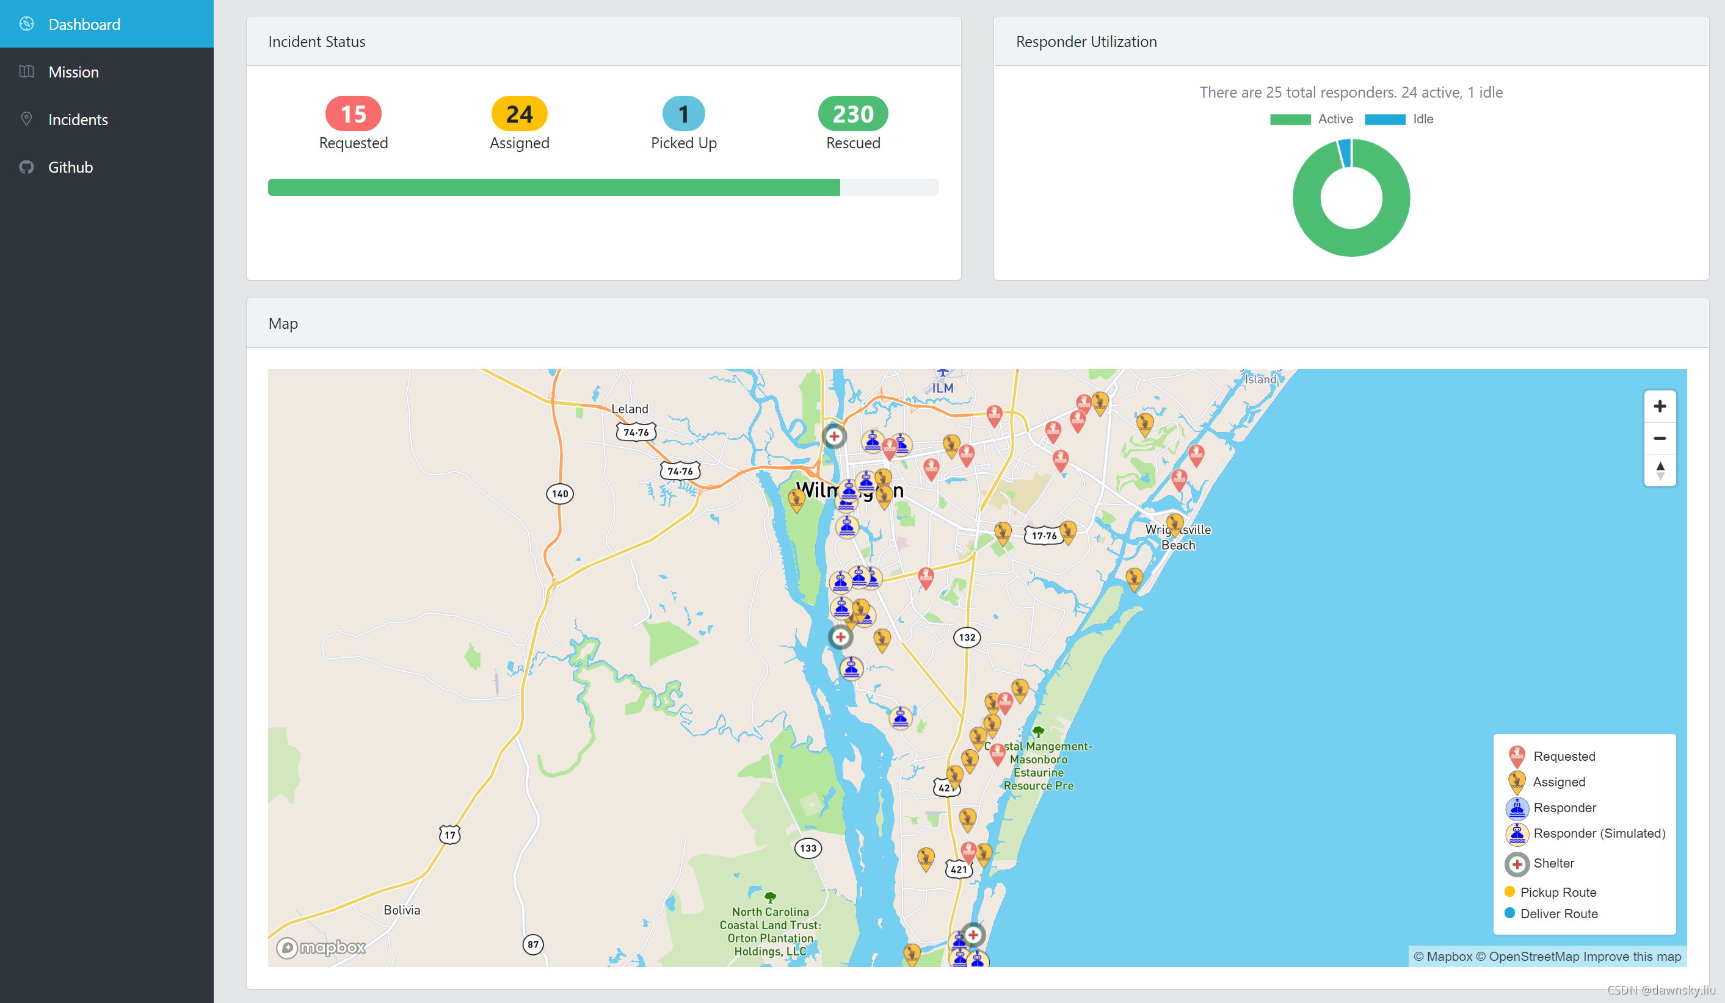This screenshot has height=1003, width=1725.
Task: Click the incident status green progress bar
Action: tap(554, 187)
